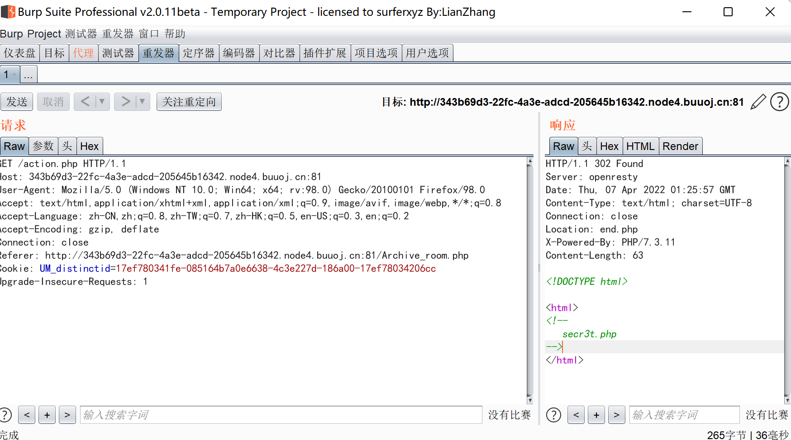Click next search match arrow under the response
Screen dimensions: 791x440
(x=616, y=415)
